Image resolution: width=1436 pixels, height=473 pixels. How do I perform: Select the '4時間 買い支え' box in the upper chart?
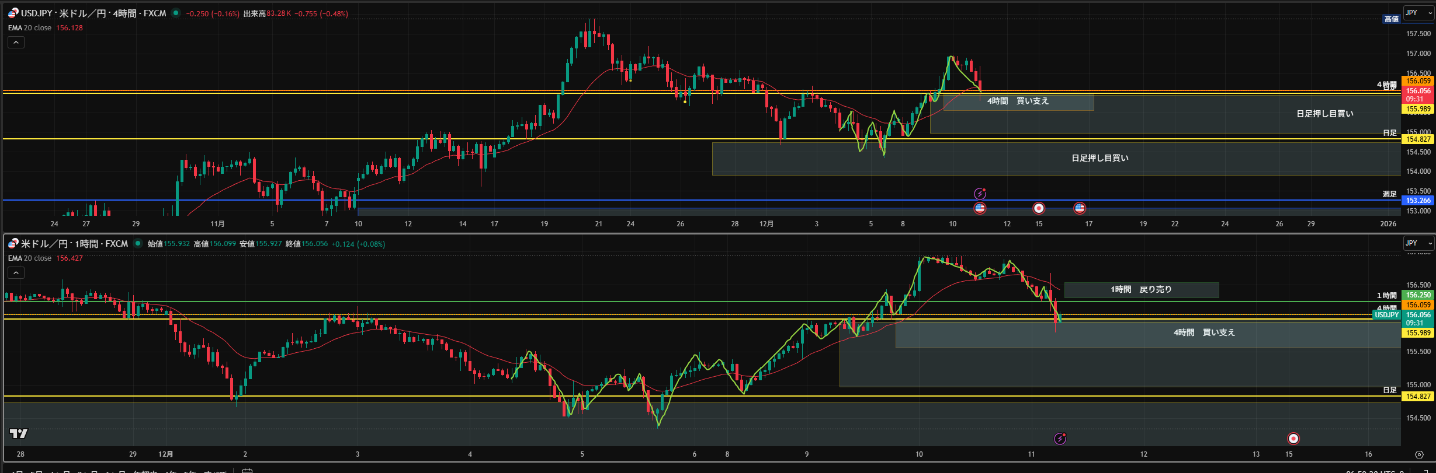tap(1018, 101)
